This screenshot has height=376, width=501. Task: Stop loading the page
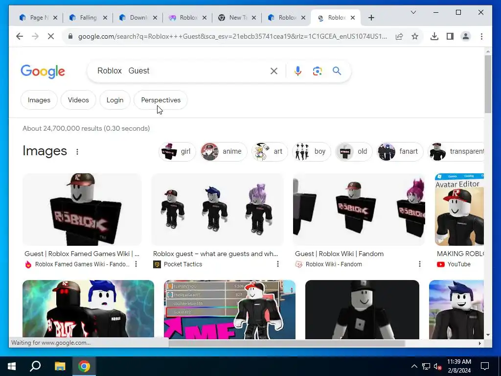point(51,36)
